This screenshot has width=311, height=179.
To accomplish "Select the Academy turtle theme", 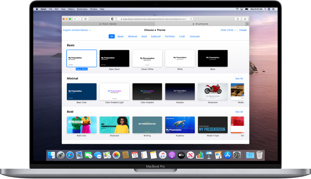I will click(180, 125).
